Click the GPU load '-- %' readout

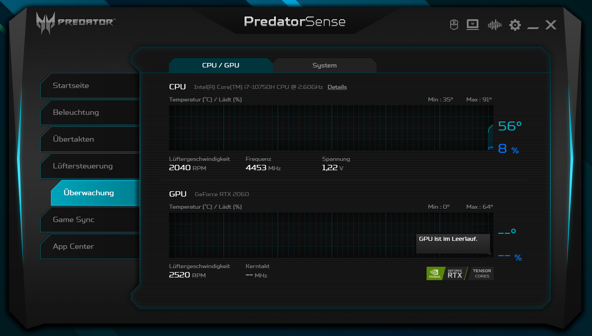click(x=510, y=257)
